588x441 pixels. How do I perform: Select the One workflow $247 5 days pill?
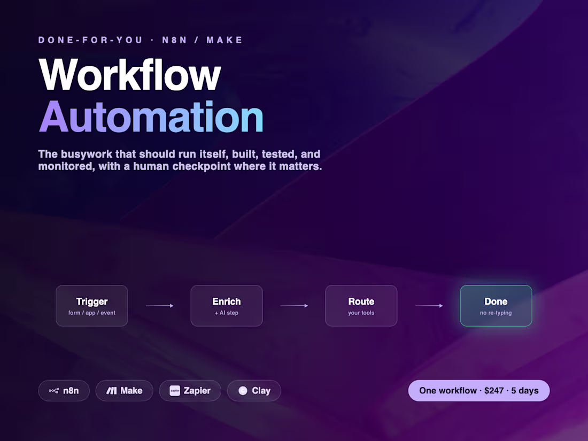[x=479, y=391]
